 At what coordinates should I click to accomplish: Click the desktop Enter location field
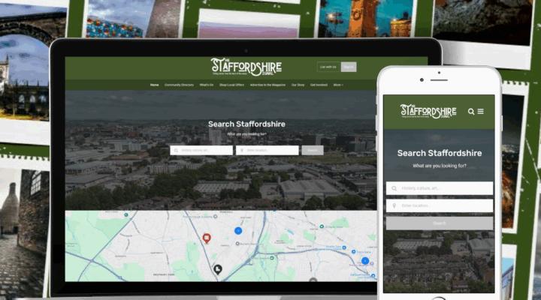point(267,150)
